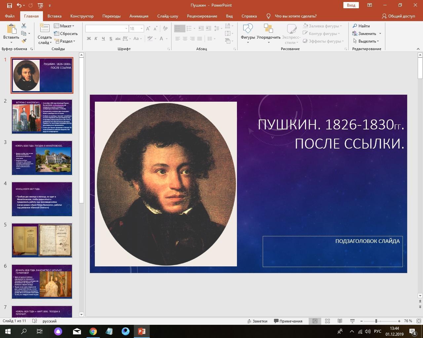Select slide 6 thumbnail about Гончарова
423x338 pixels.
pyautogui.click(x=42, y=282)
